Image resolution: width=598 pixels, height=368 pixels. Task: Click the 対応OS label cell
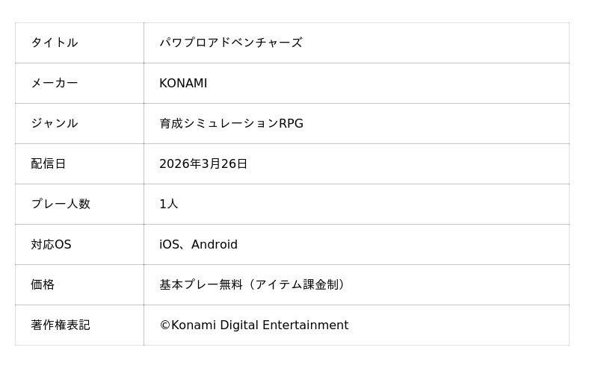pyautogui.click(x=51, y=244)
